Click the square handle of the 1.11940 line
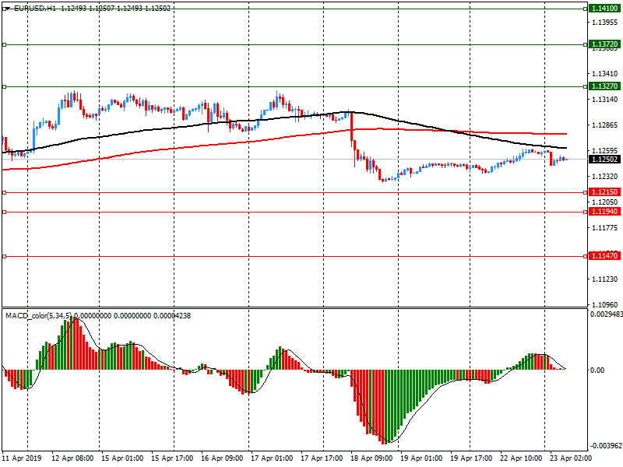Image resolution: width=623 pixels, height=467 pixels. (x=4, y=212)
